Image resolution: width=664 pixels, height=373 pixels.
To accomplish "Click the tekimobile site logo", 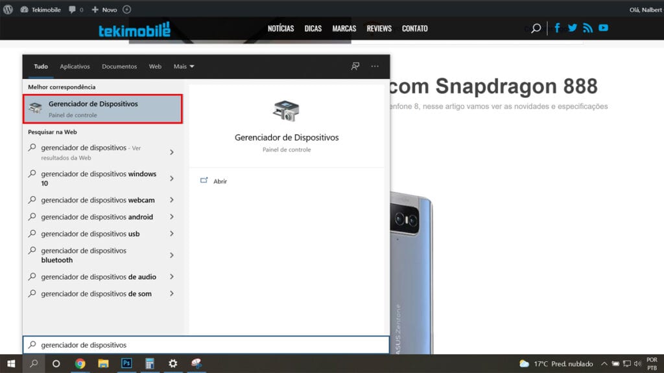I will (134, 29).
